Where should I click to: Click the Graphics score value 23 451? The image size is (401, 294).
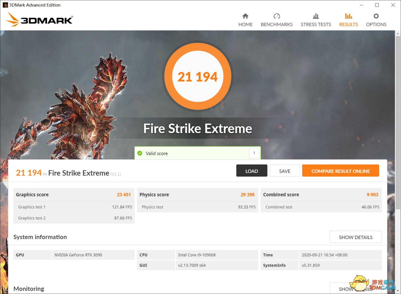124,195
